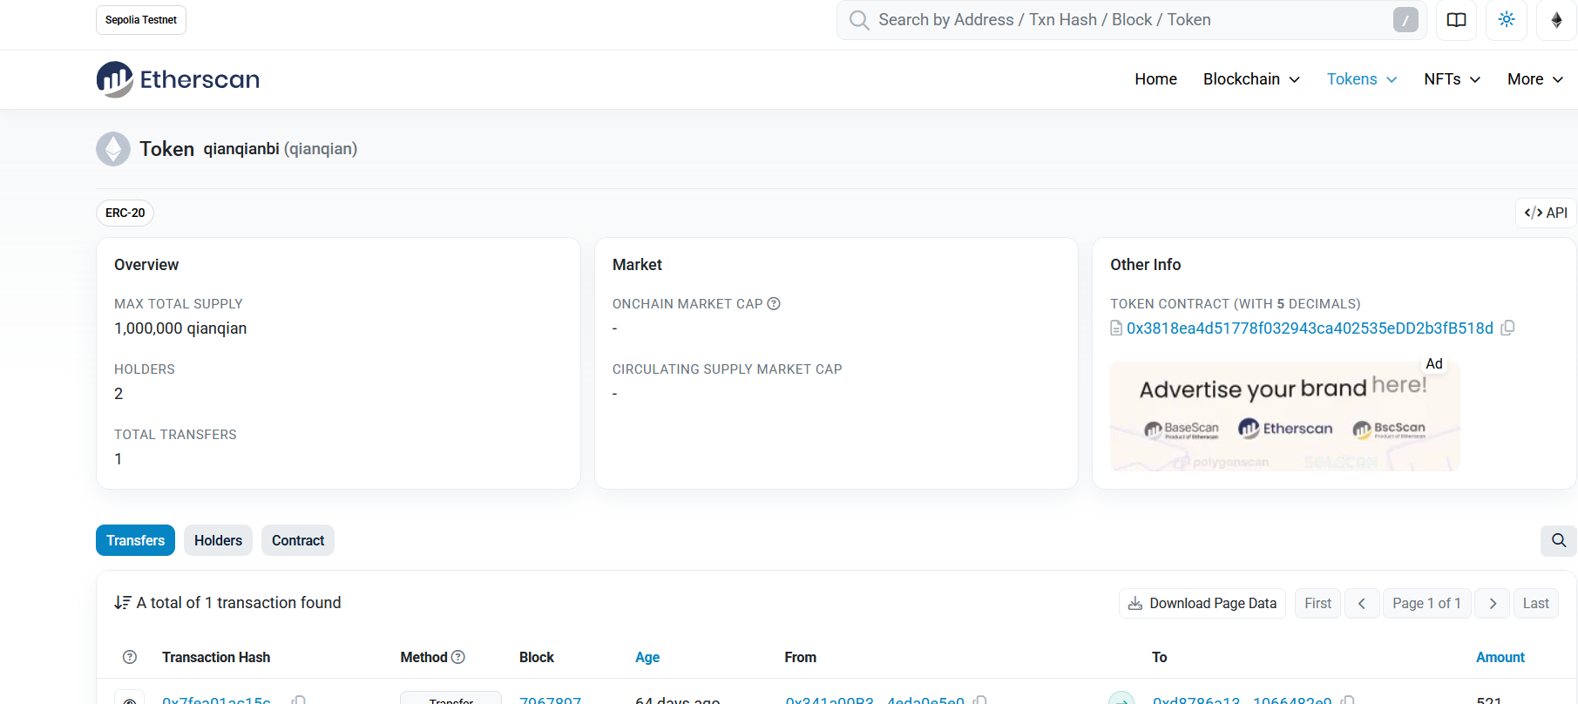Screen dimensions: 1578x704
Task: Click the Amount column header
Action: point(1500,657)
